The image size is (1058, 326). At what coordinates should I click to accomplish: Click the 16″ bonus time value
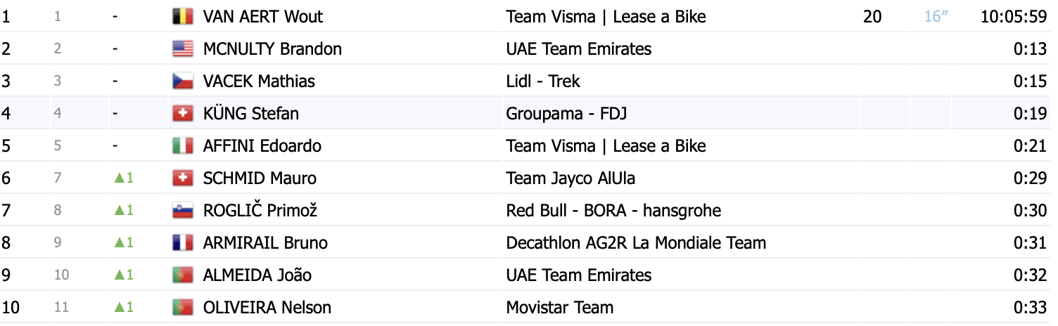point(936,16)
